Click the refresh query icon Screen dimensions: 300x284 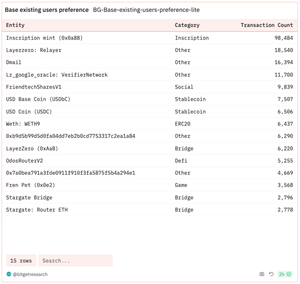point(271,274)
